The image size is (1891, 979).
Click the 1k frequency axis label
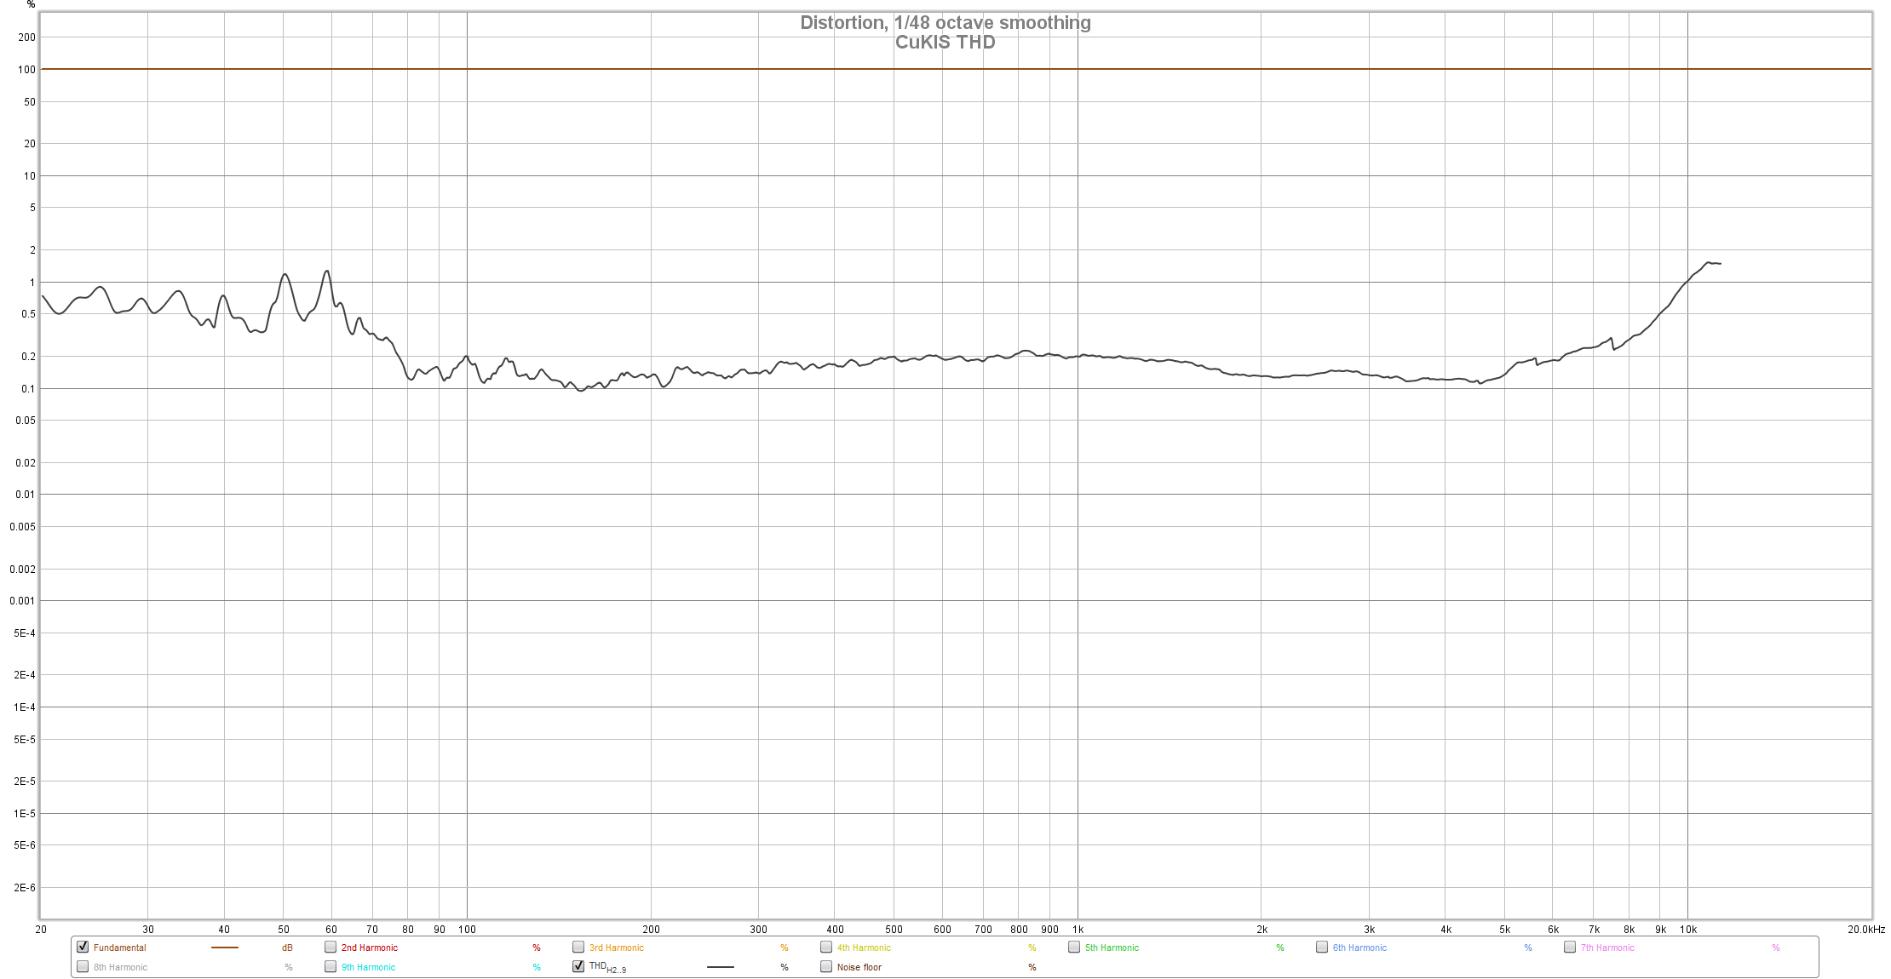point(1078,930)
